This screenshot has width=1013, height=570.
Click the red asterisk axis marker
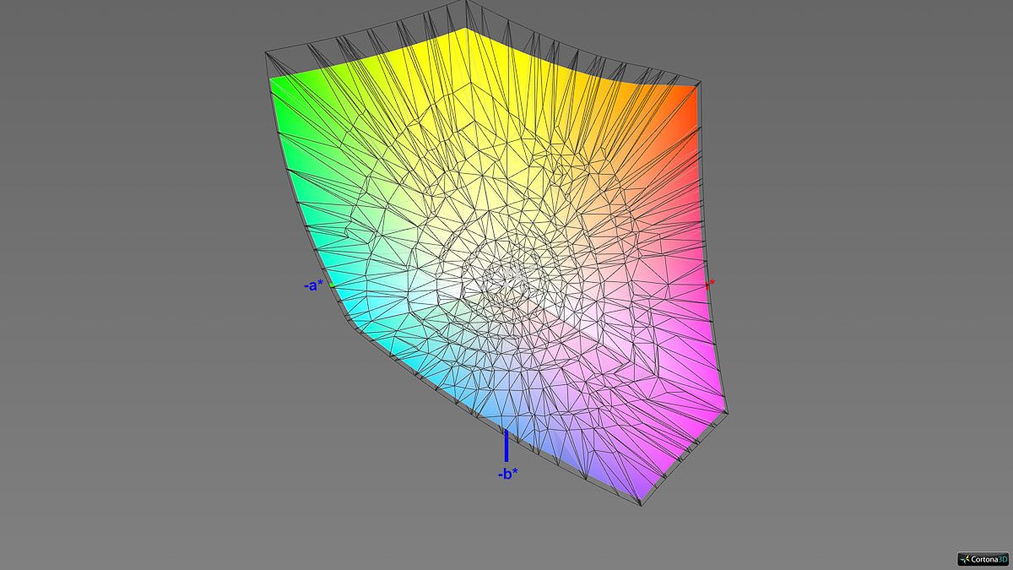click(x=711, y=284)
